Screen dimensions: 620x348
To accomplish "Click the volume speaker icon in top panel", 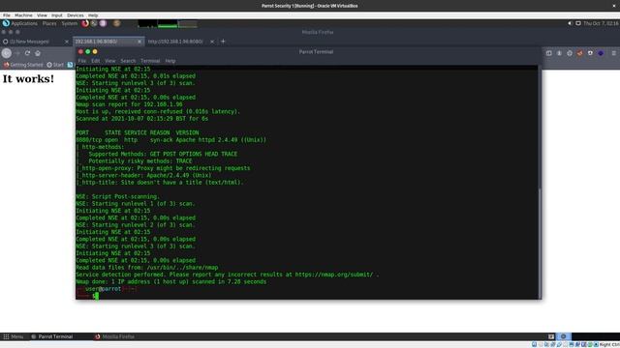I will 571,23.
